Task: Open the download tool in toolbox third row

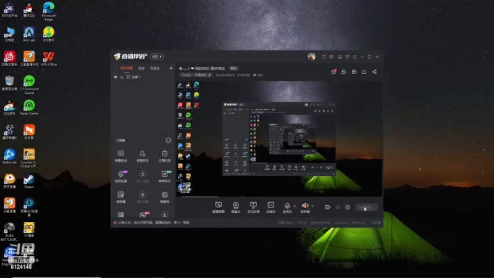Action: [x=143, y=197]
